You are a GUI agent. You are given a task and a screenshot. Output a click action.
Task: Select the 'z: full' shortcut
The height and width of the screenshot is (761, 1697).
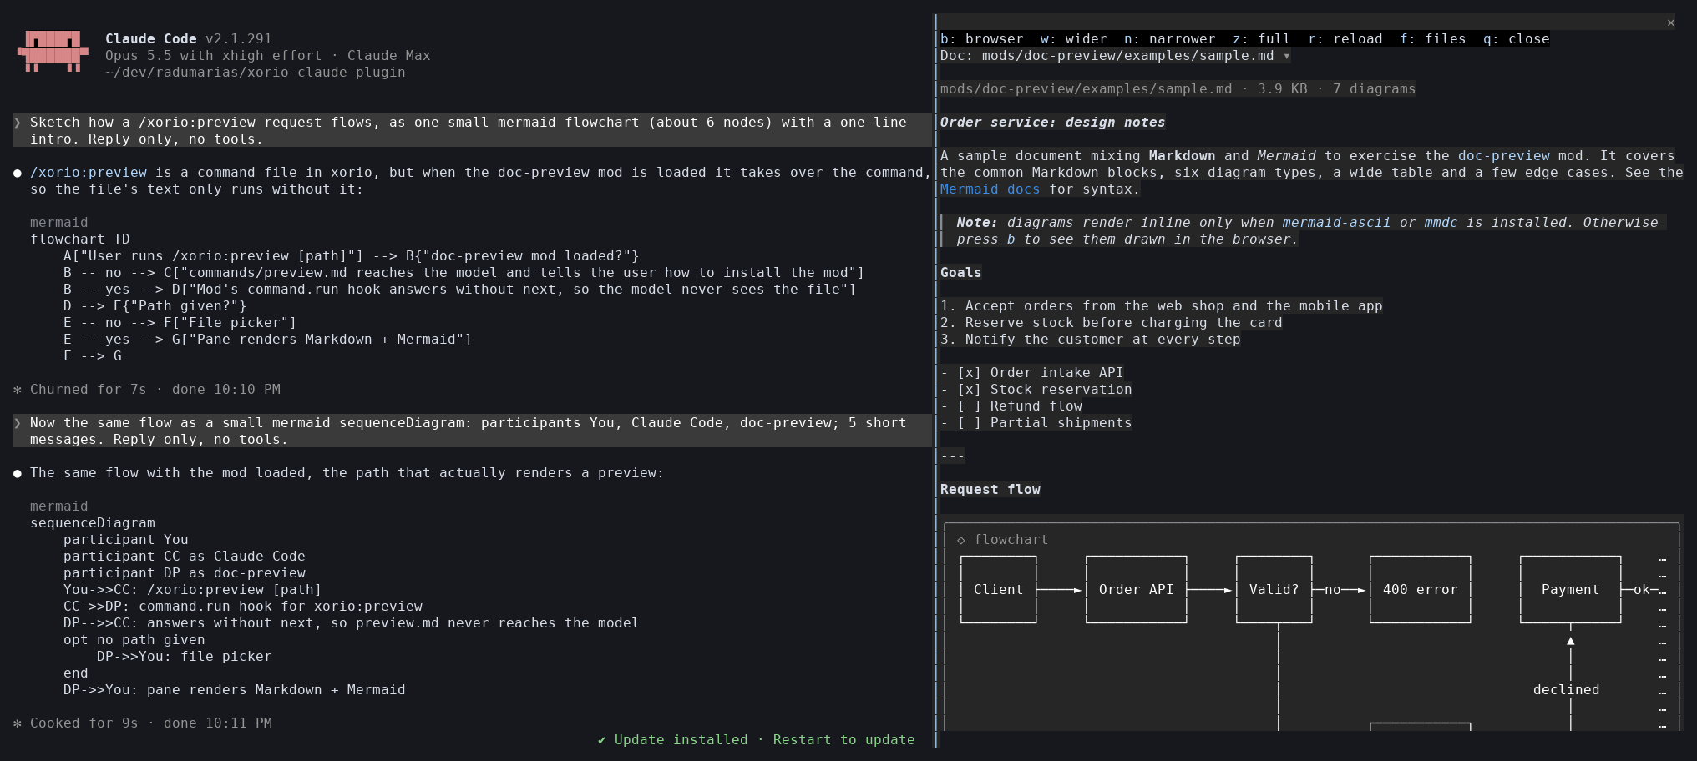(1261, 39)
